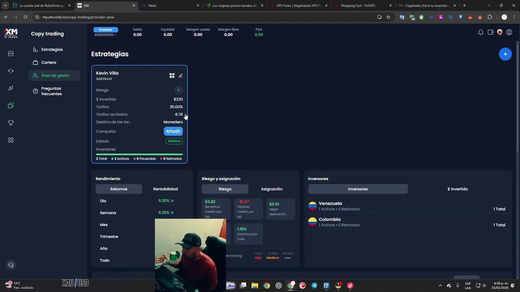Open the copy trading icon in left rail
This screenshot has width=520, height=292.
pyautogui.click(x=11, y=105)
